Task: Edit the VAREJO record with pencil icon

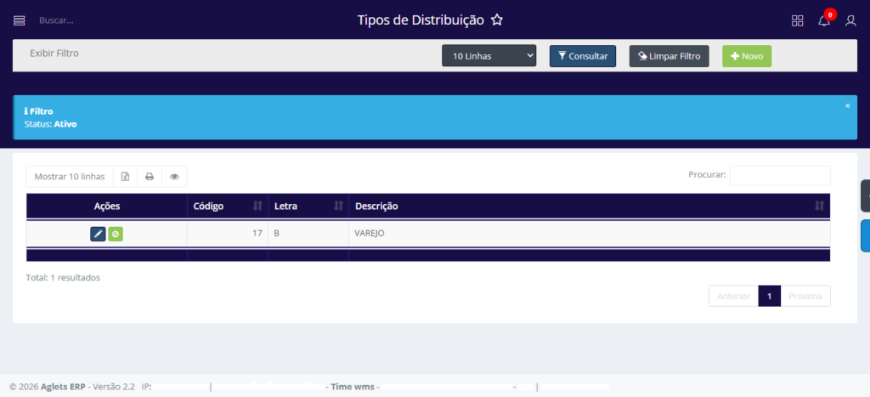Action: click(x=98, y=234)
